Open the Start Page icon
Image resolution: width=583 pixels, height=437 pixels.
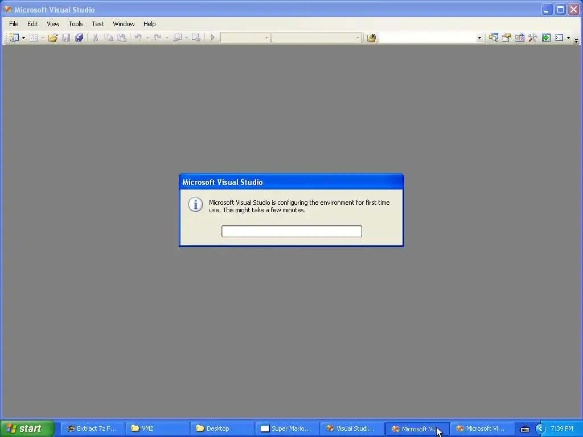pos(546,38)
